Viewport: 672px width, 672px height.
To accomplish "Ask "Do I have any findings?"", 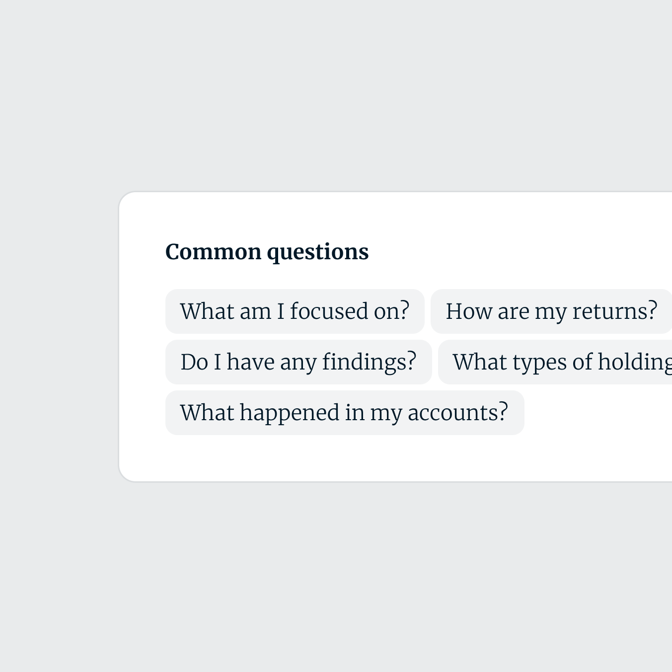I will coord(299,362).
